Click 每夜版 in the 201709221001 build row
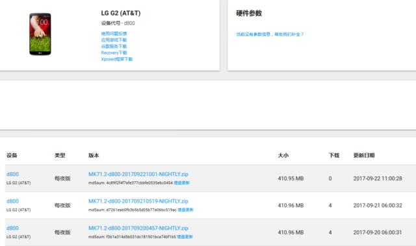Image resolution: width=416 pixels, height=246 pixels. (62, 178)
